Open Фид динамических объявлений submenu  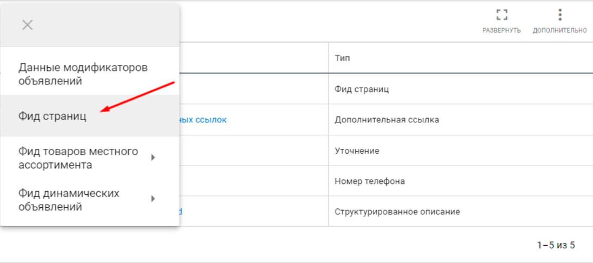90,200
